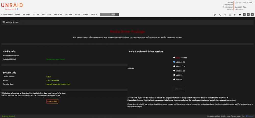Image resolution: width=255 pixels, height=118 pixels.
Task: Click the feedback speech-bubble icon
Action: click(x=225, y=14)
